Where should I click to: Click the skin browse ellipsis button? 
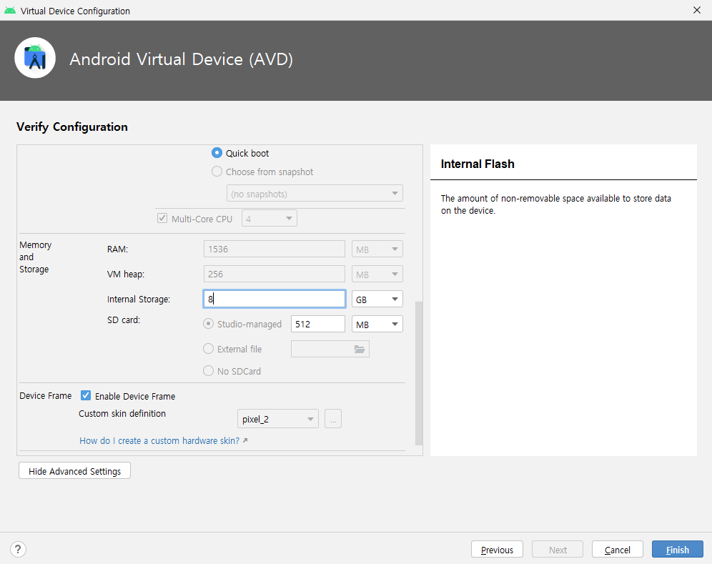click(333, 419)
